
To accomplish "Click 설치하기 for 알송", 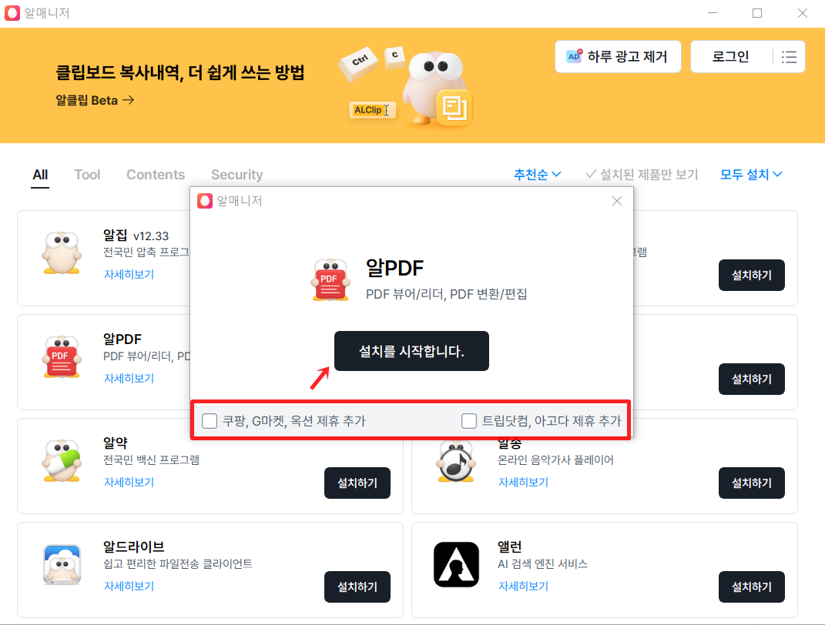I will [x=751, y=483].
